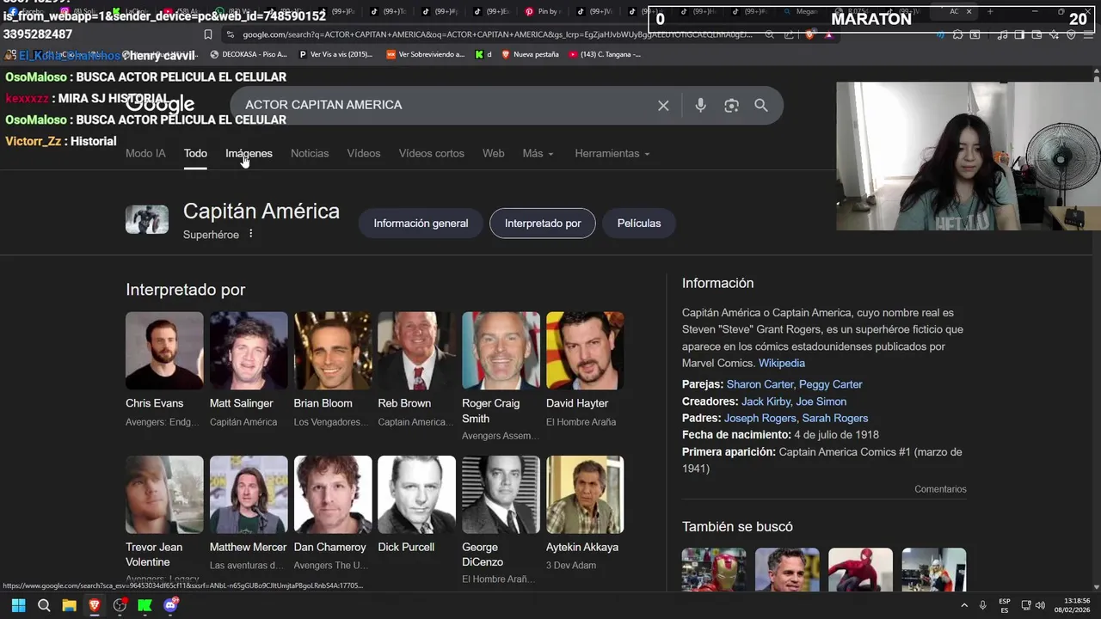Viewport: 1101px width, 619px height.
Task: Open Chris Evans photo card
Action: (164, 351)
